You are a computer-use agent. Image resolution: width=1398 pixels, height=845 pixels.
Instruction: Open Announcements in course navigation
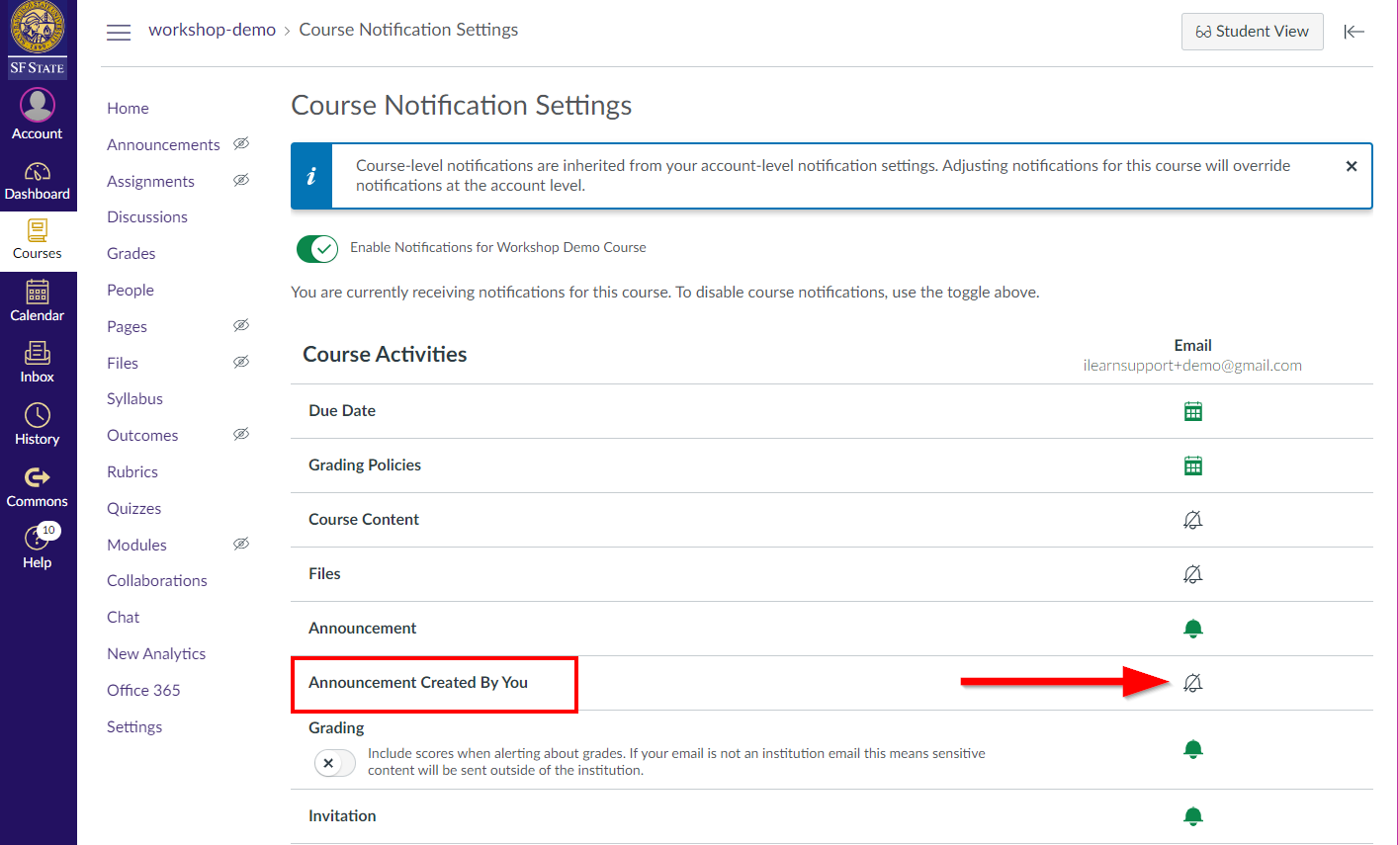163,144
